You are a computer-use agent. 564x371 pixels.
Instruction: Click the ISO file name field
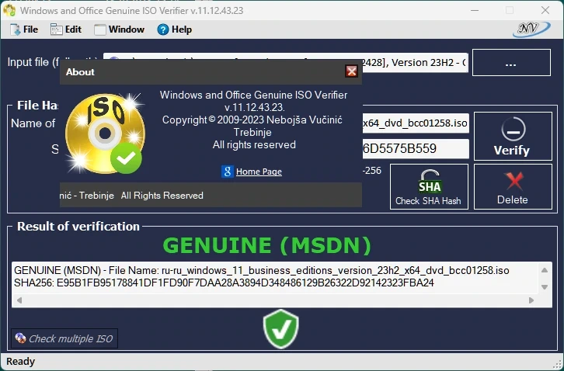click(x=416, y=123)
